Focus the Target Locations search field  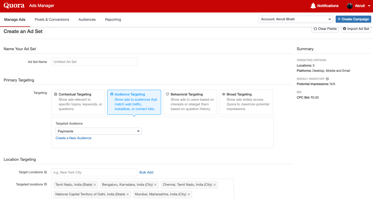pos(94,172)
